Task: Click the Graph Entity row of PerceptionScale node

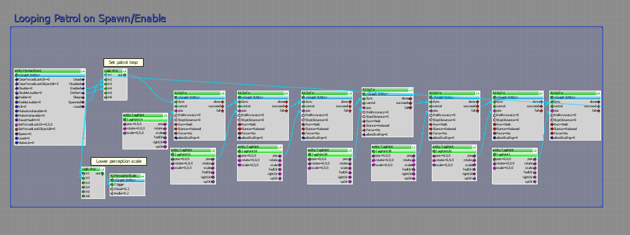Action: [x=127, y=180]
